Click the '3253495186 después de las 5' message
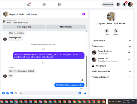The width and height of the screenshot is (137, 104). pyautogui.click(x=22, y=71)
